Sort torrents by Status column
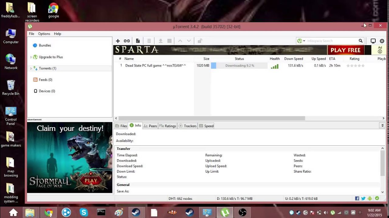The image size is (389, 218). [239, 59]
